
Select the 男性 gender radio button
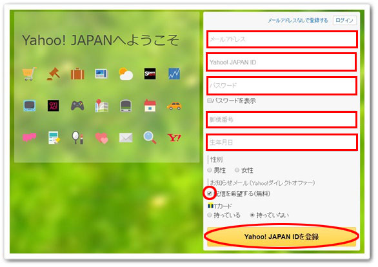tap(210, 170)
